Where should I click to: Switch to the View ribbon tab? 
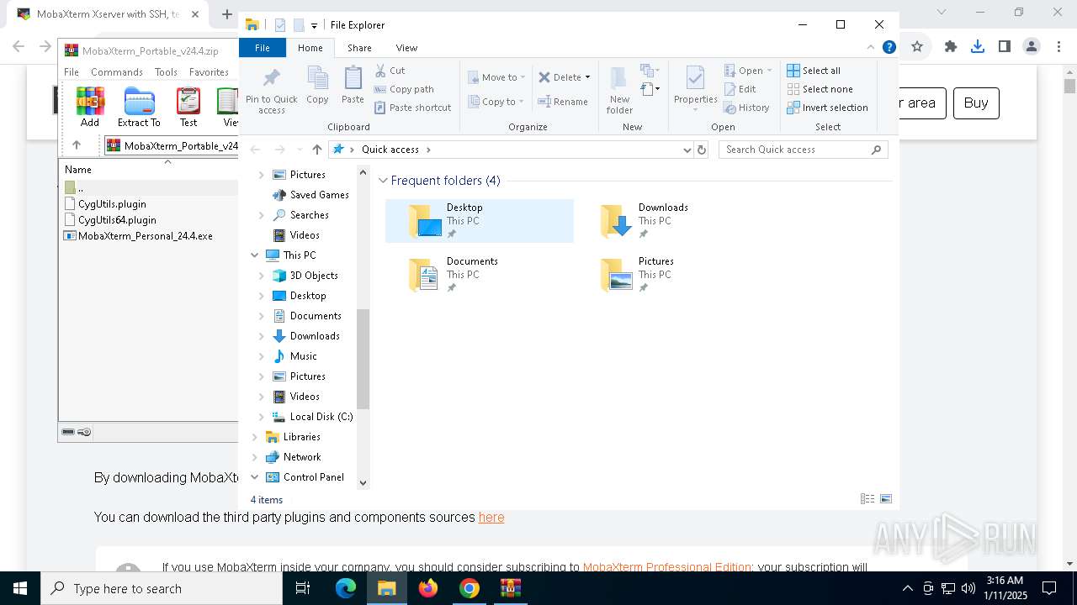pos(406,48)
